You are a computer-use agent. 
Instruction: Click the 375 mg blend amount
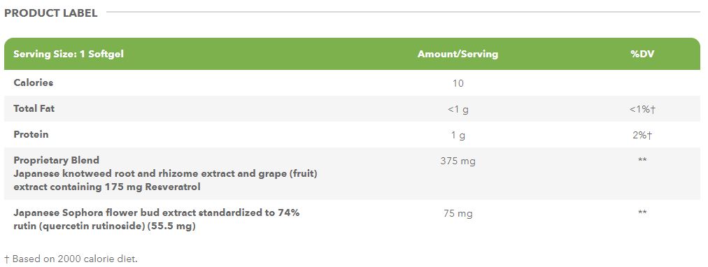(x=458, y=161)
